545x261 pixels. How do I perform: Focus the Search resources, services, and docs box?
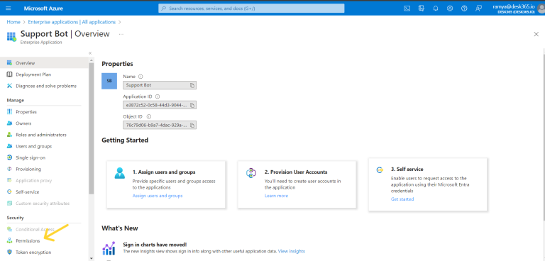[251, 9]
